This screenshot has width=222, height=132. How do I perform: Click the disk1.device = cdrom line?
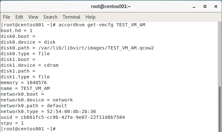click(x=25, y=65)
